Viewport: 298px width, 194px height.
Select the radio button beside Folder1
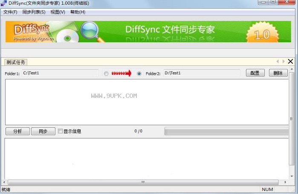click(106, 73)
